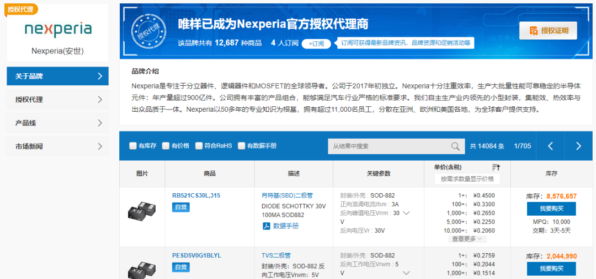Click 我要购买 for PESD5V0G1BLYL
Image resolution: width=596 pixels, height=279 pixels.
pyautogui.click(x=551, y=269)
